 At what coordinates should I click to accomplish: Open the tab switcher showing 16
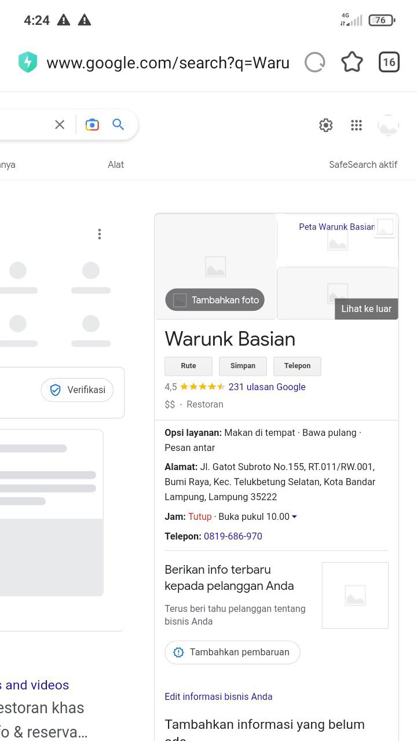click(389, 63)
